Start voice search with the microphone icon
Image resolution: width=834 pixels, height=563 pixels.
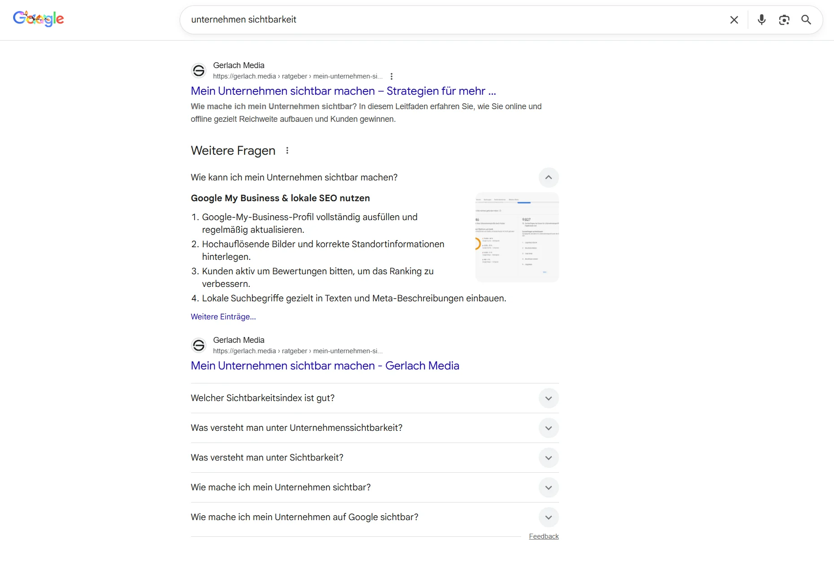(x=761, y=19)
